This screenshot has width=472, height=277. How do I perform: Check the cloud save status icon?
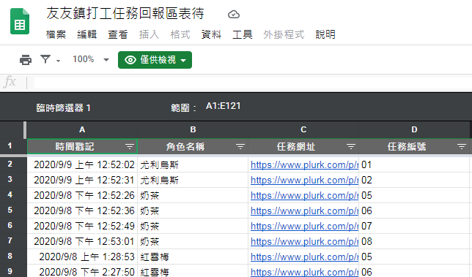pos(234,15)
